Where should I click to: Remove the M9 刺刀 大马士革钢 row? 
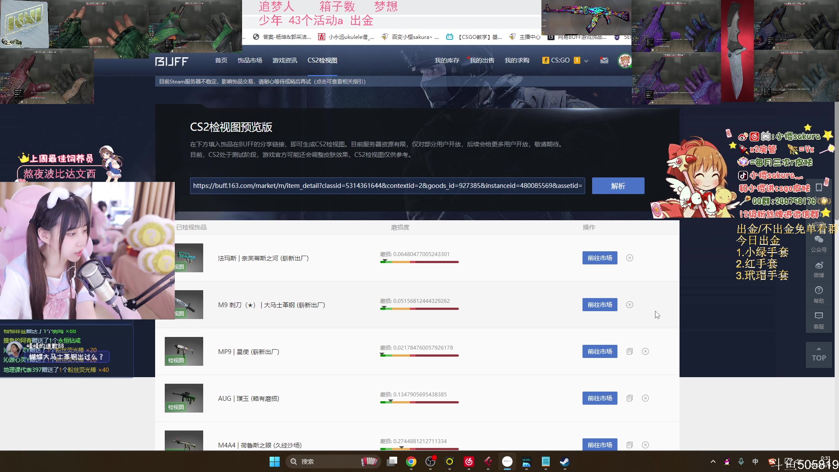[x=630, y=305]
